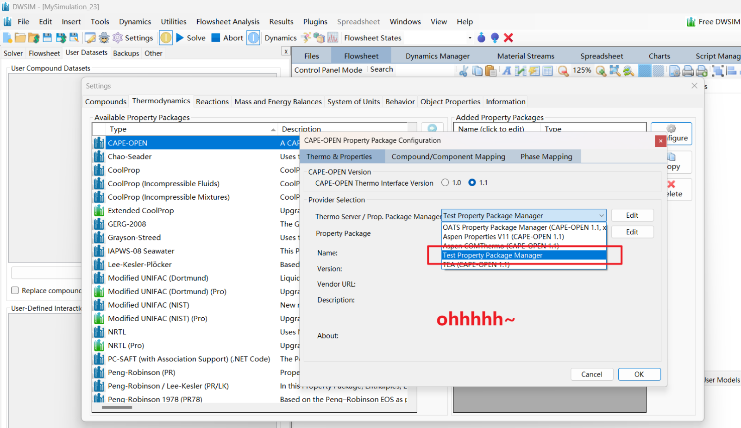Screen dimensions: 741x428
Task: Click the blue Abort stop square icon
Action: 215,38
